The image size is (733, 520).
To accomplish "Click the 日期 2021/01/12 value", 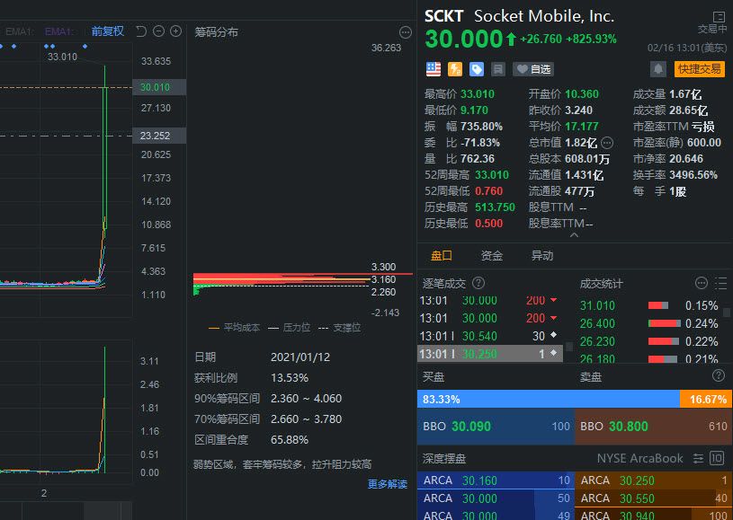I will click(x=300, y=357).
